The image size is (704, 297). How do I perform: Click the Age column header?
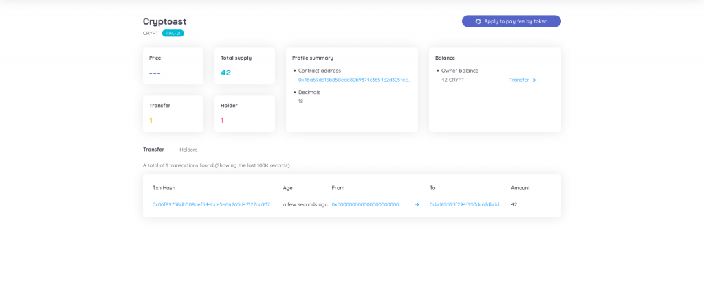click(287, 188)
